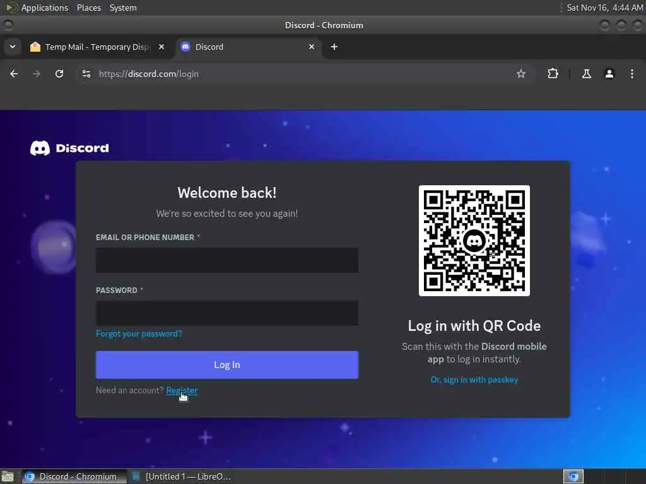Open the System menu

pos(123,8)
